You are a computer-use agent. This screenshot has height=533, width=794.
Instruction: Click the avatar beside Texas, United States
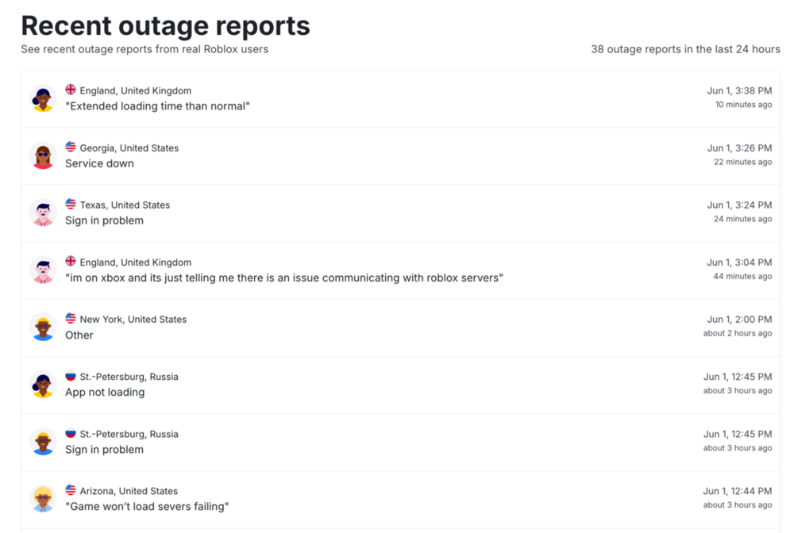(43, 213)
